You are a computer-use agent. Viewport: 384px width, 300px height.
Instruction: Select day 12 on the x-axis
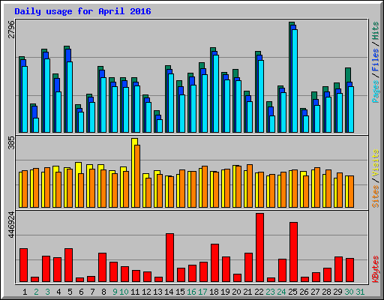(x=146, y=292)
